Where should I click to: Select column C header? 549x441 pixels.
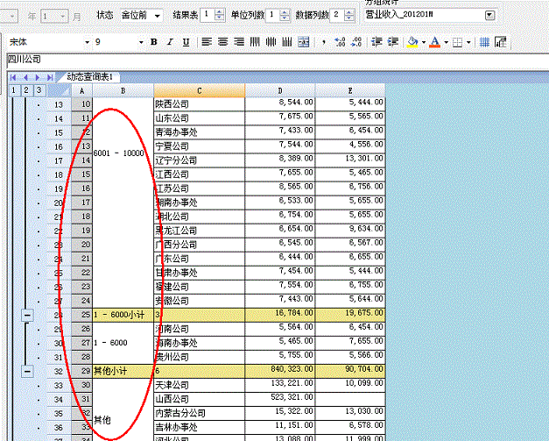click(200, 91)
